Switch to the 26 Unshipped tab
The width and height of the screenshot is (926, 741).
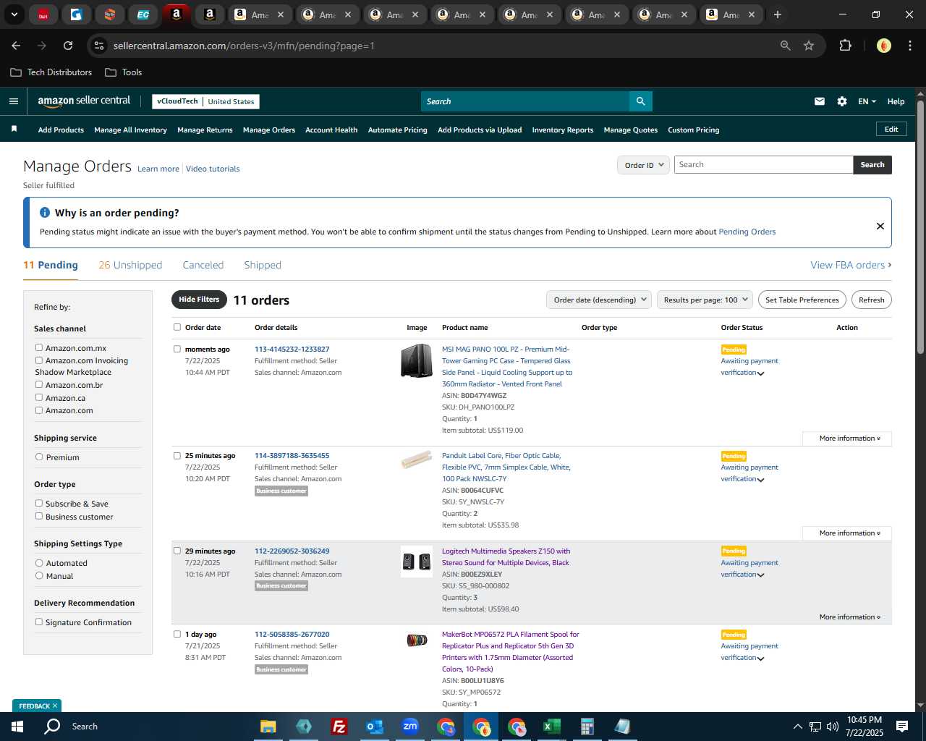pyautogui.click(x=130, y=265)
